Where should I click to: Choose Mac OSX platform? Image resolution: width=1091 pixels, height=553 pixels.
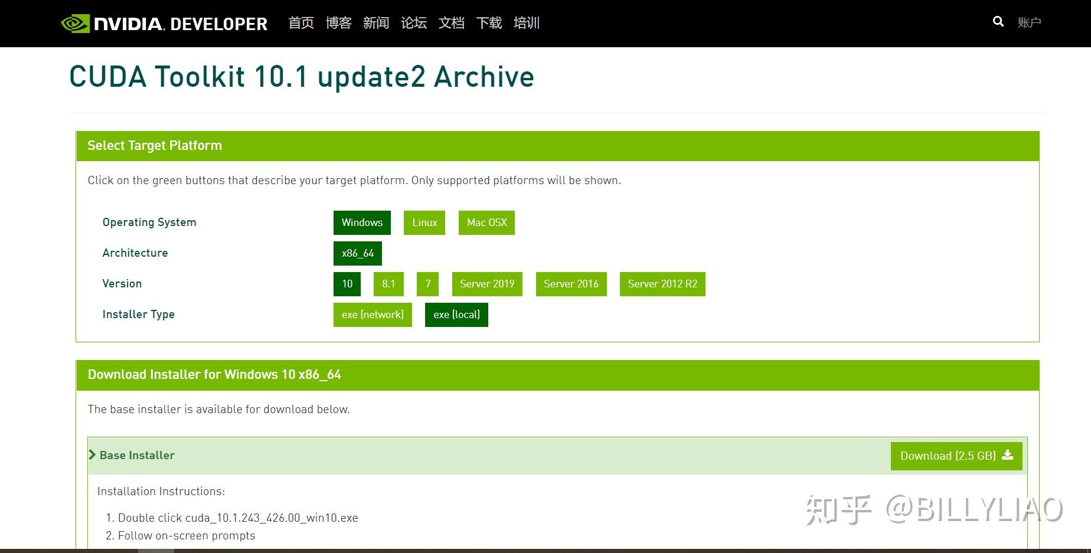click(x=486, y=222)
